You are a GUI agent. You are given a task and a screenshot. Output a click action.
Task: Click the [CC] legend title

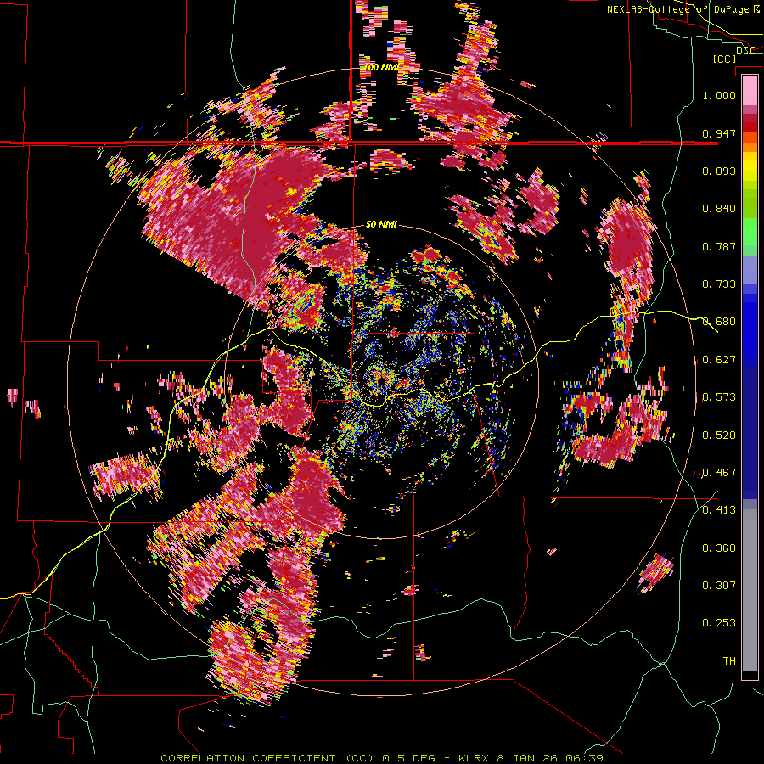pos(724,59)
